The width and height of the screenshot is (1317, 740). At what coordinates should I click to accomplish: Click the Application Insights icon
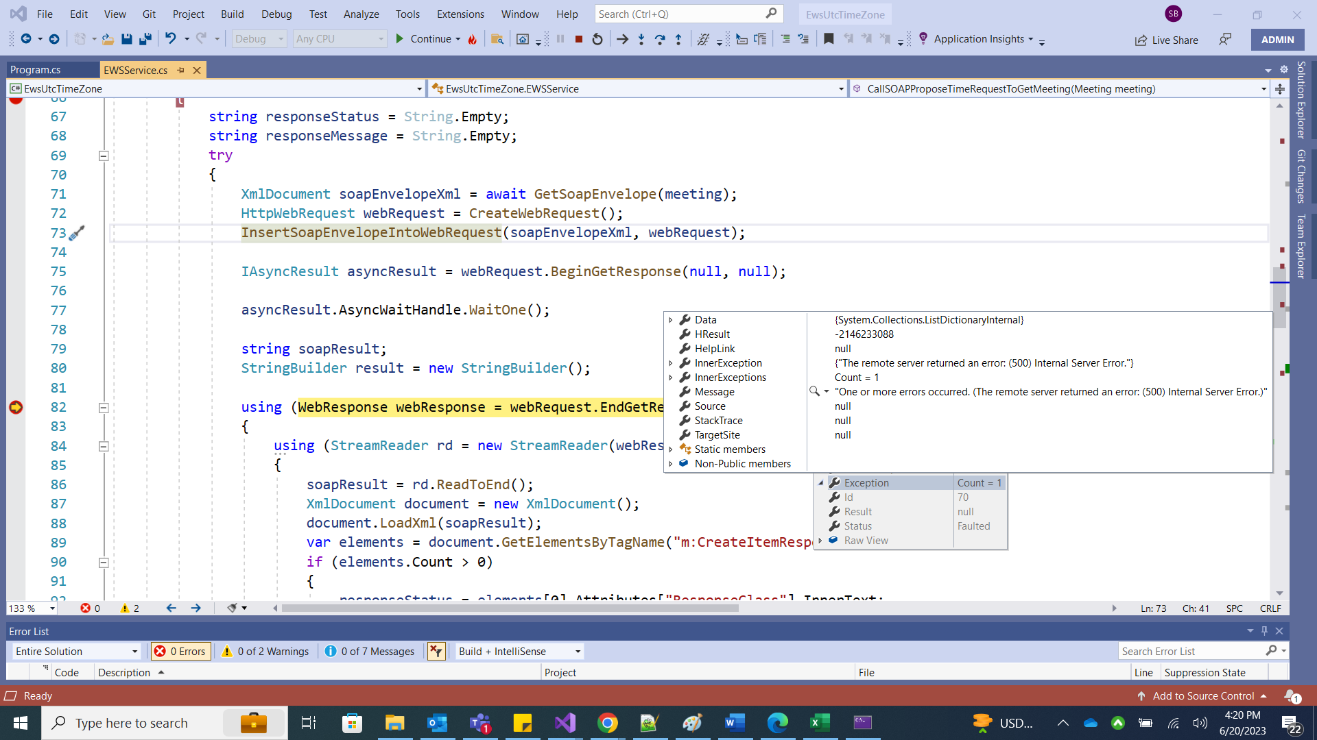click(923, 39)
